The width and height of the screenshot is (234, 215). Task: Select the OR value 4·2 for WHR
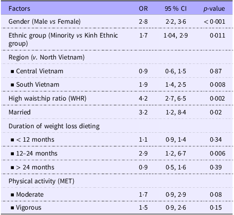pos(143,98)
